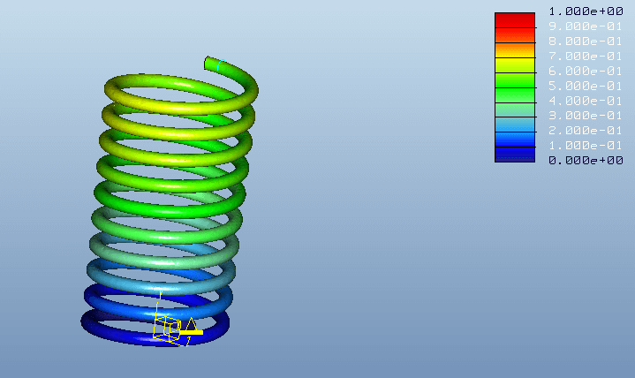Click the legend value 0.000e+00
The image size is (635, 378).
click(x=586, y=161)
